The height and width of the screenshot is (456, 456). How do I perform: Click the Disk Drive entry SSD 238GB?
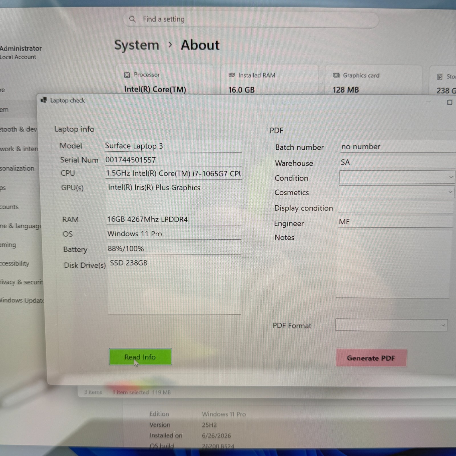129,263
